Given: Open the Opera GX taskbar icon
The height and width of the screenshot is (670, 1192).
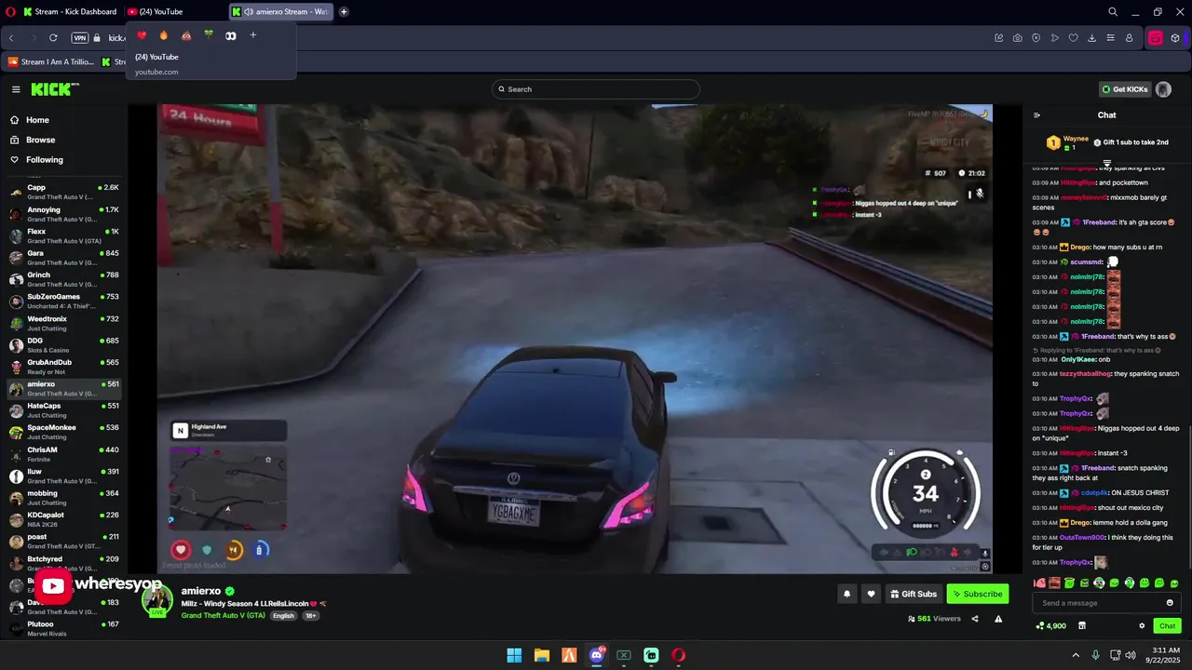Looking at the screenshot, I should (x=679, y=655).
